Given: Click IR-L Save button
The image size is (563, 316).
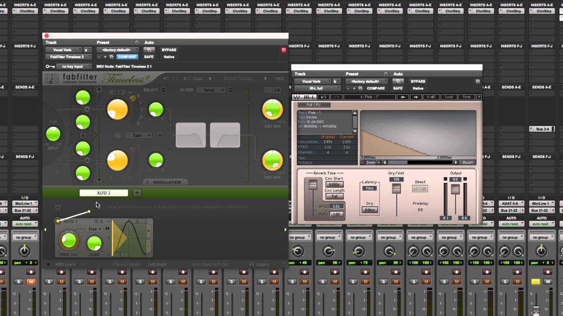Looking at the screenshot, I should [x=466, y=97].
